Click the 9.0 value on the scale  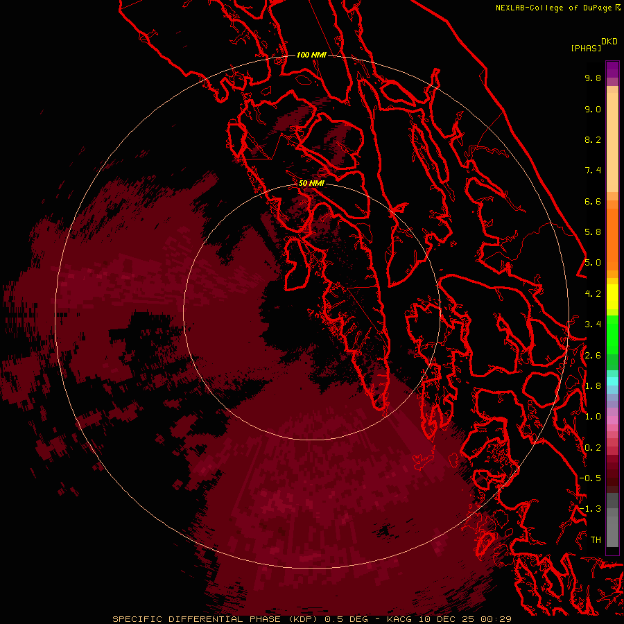pyautogui.click(x=593, y=109)
